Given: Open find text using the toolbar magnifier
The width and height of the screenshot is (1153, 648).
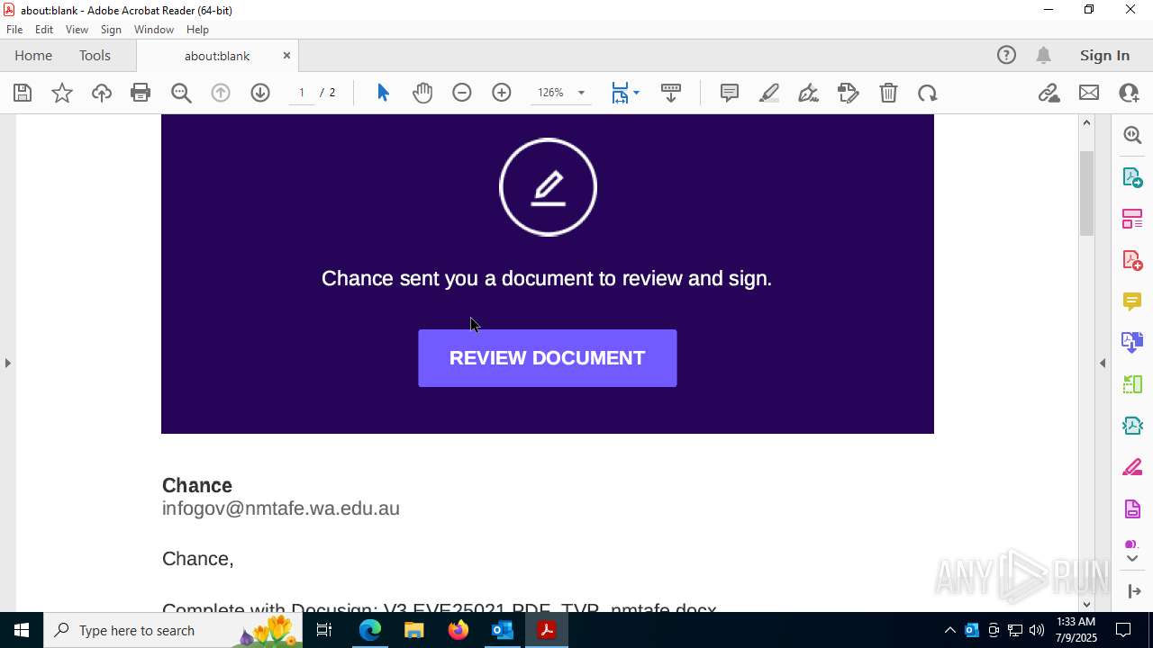Looking at the screenshot, I should [181, 93].
